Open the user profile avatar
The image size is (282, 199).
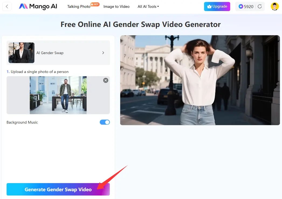tap(275, 6)
